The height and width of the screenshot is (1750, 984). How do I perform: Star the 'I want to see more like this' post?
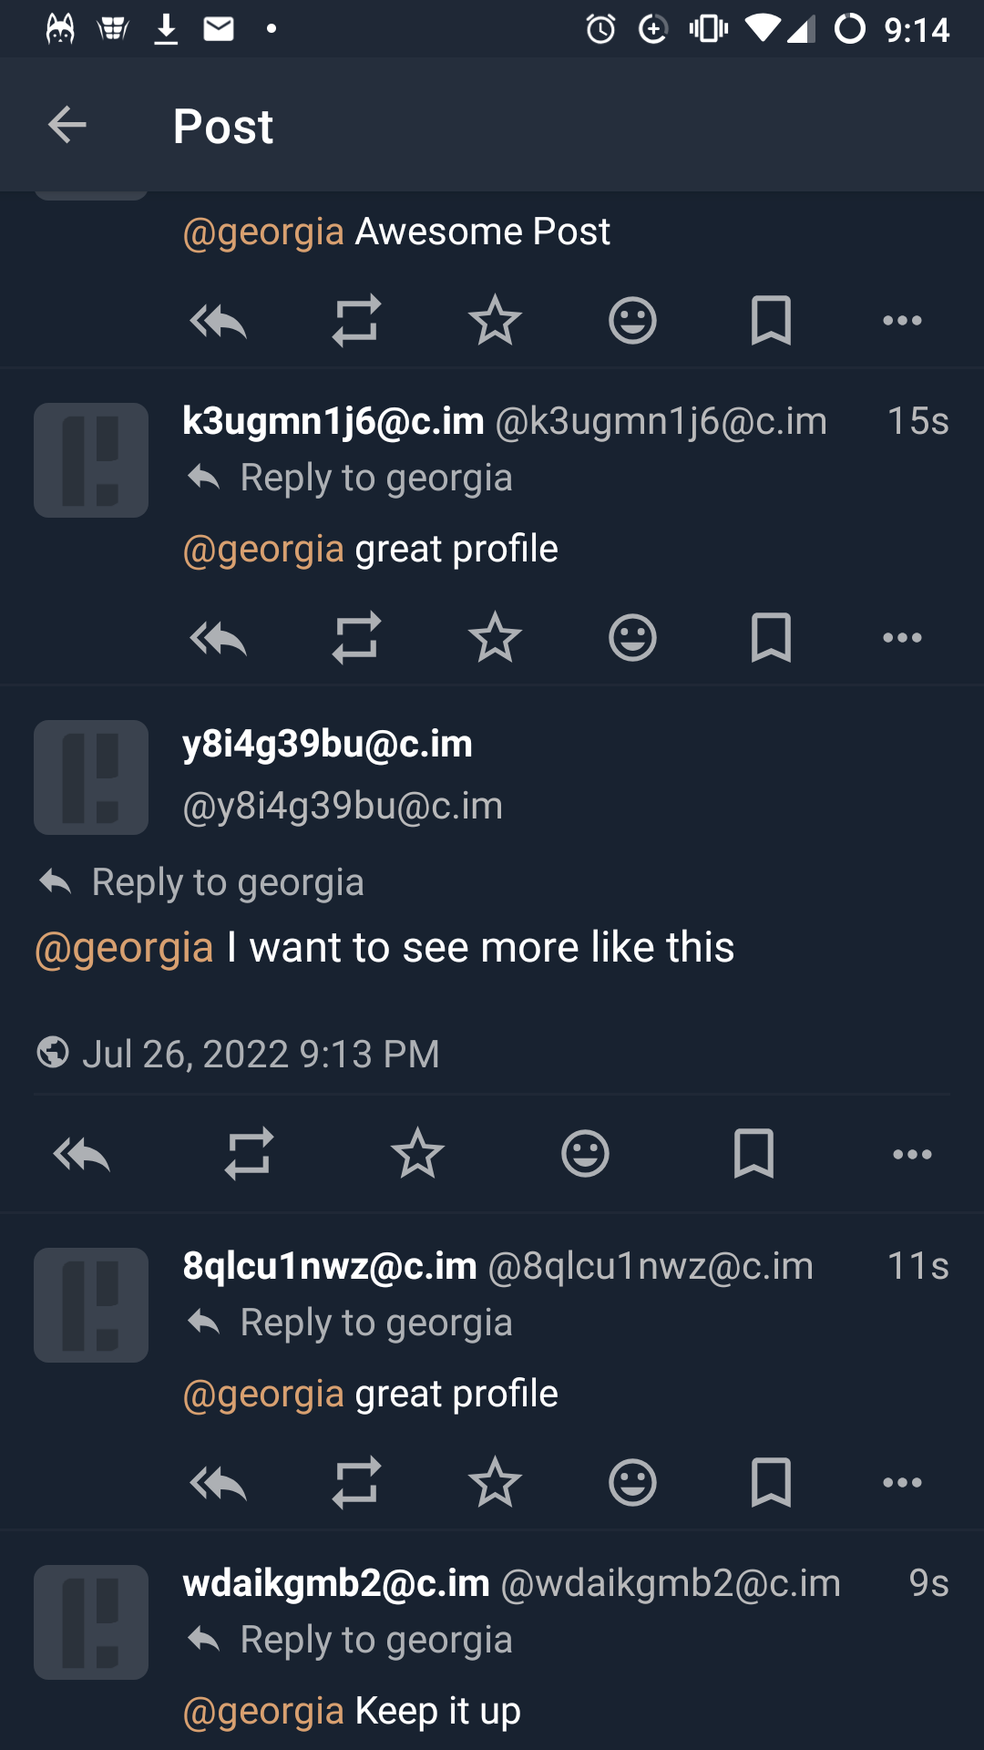[417, 1154]
